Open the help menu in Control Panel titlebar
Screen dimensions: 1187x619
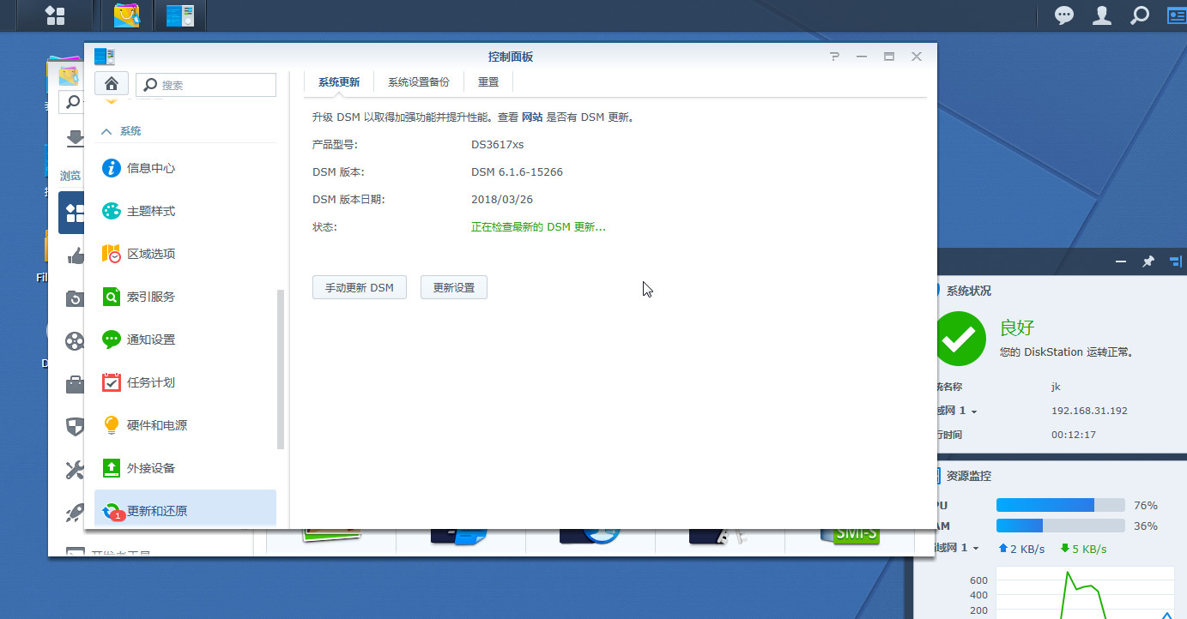pyautogui.click(x=833, y=56)
